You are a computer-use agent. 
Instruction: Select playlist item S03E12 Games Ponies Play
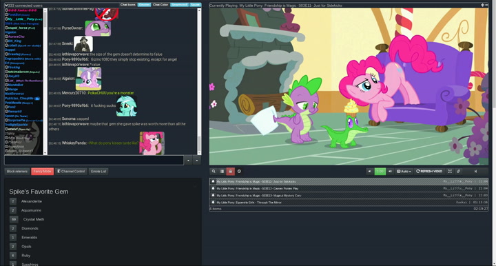click(x=349, y=189)
